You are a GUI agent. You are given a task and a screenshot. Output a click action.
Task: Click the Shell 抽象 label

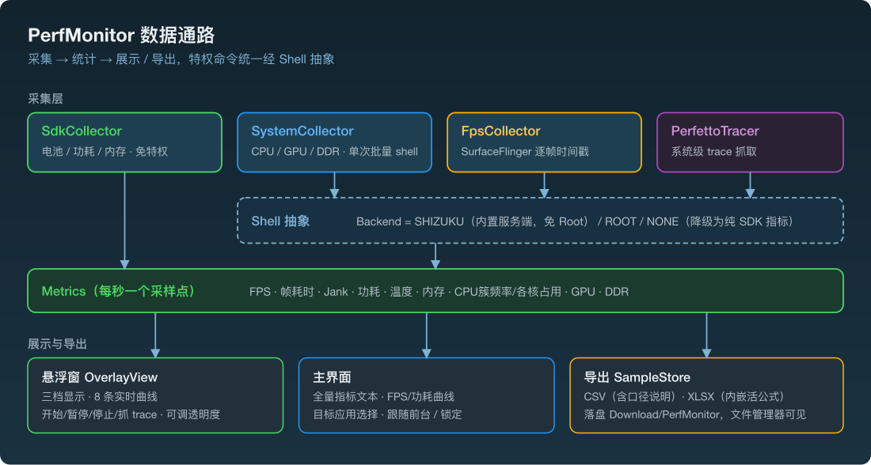tap(280, 221)
